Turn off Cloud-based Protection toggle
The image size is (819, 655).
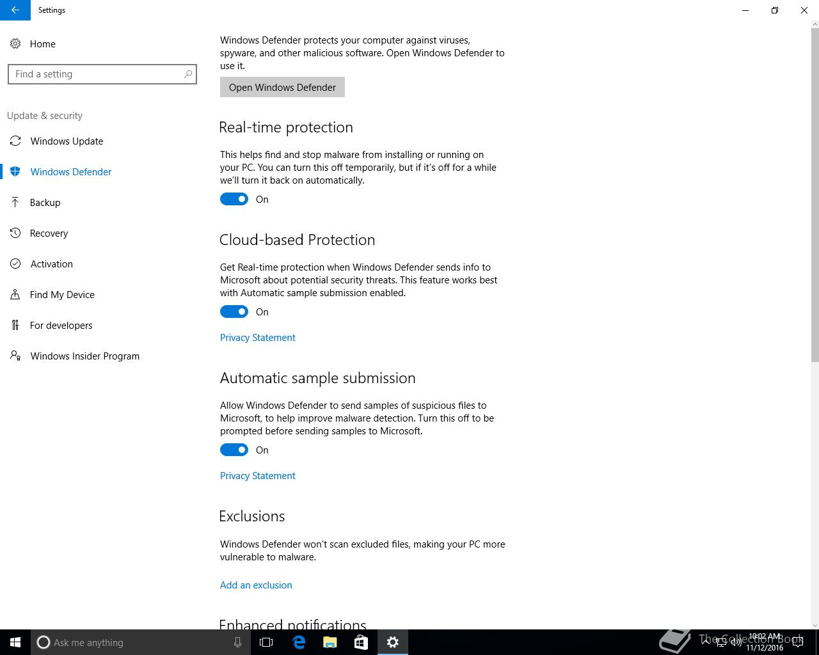pyautogui.click(x=234, y=312)
